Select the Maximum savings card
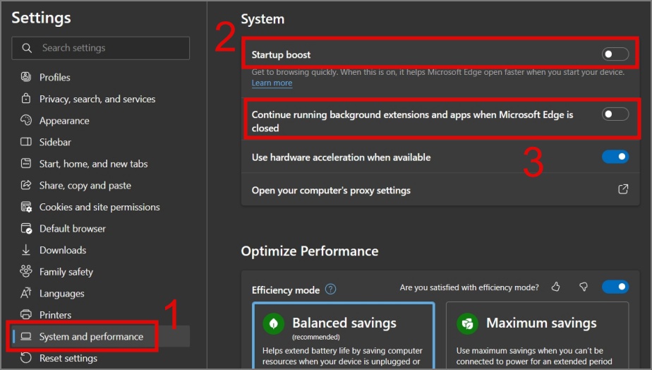The width and height of the screenshot is (652, 370). click(537, 335)
